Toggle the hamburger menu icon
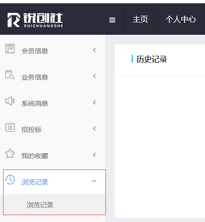The height and width of the screenshot is (222, 205). pyautogui.click(x=112, y=20)
